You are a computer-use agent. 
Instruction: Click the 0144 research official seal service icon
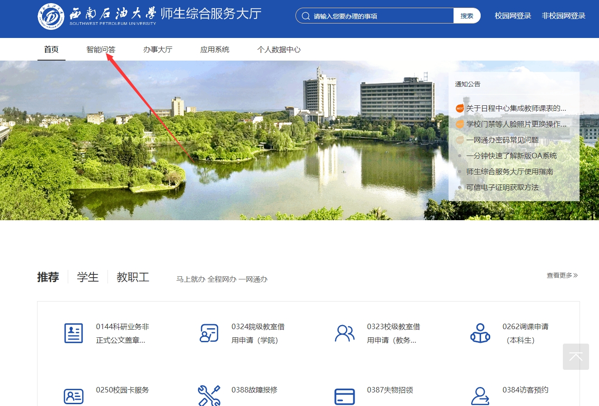pyautogui.click(x=74, y=333)
